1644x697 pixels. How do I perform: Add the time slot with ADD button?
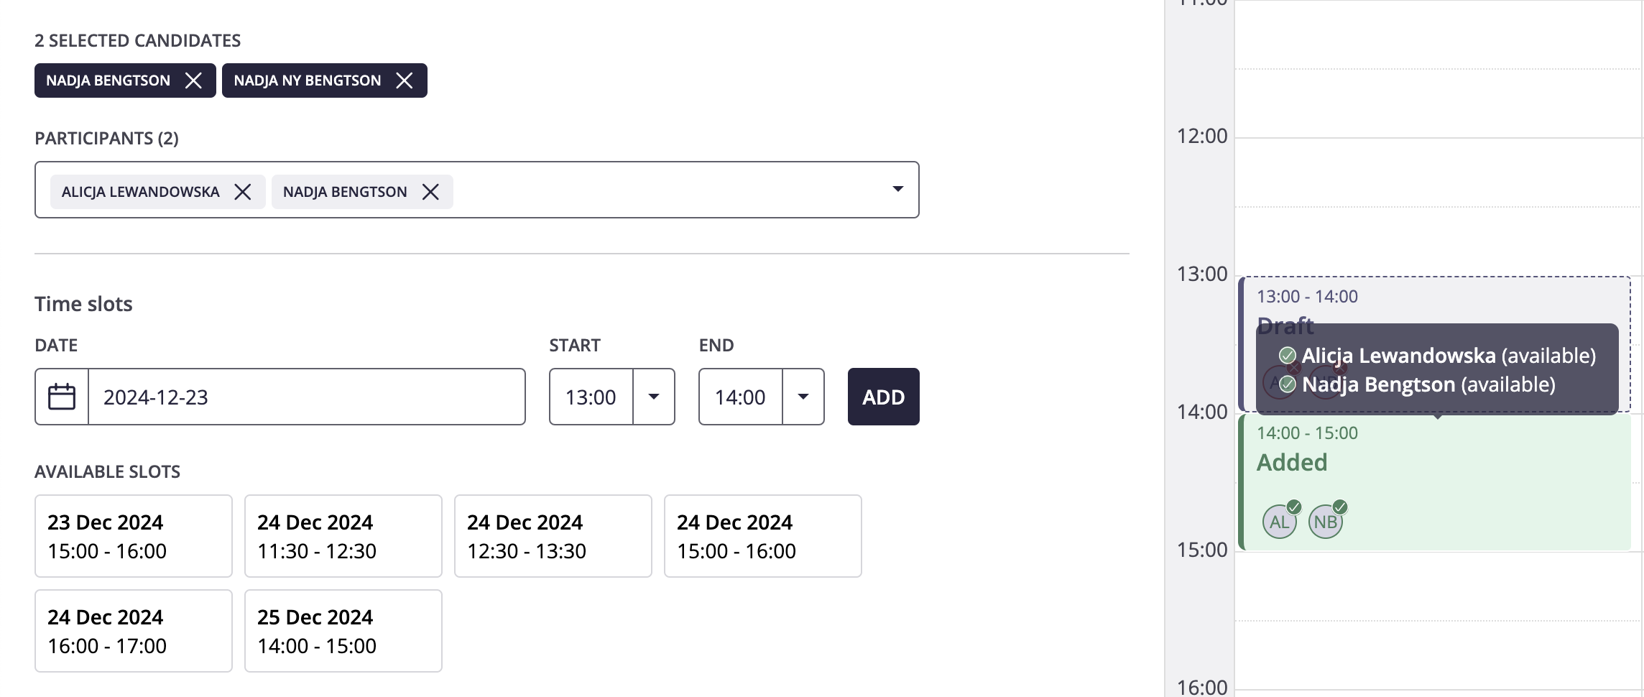(x=883, y=397)
